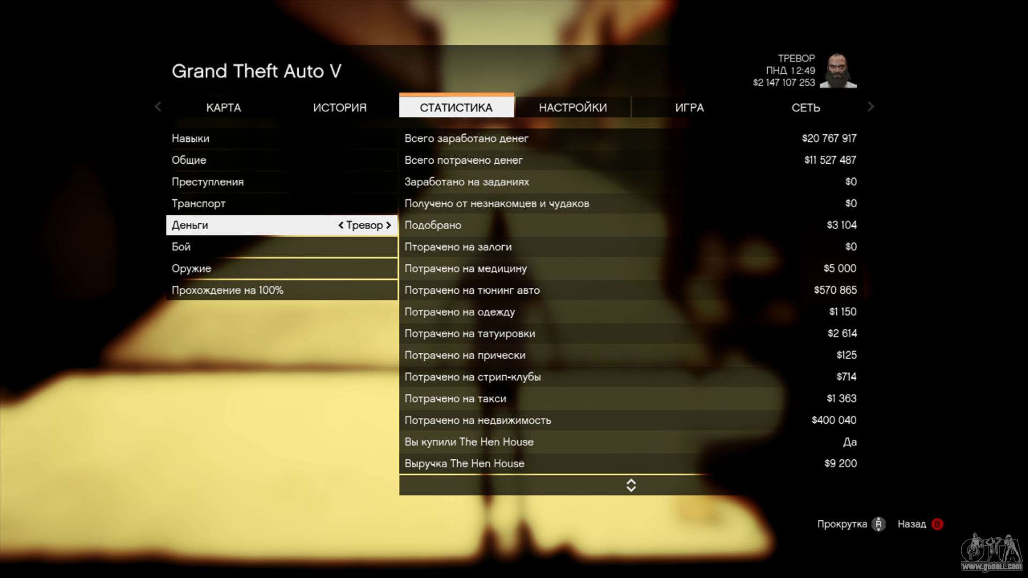Scroll down statistics list

coord(631,489)
